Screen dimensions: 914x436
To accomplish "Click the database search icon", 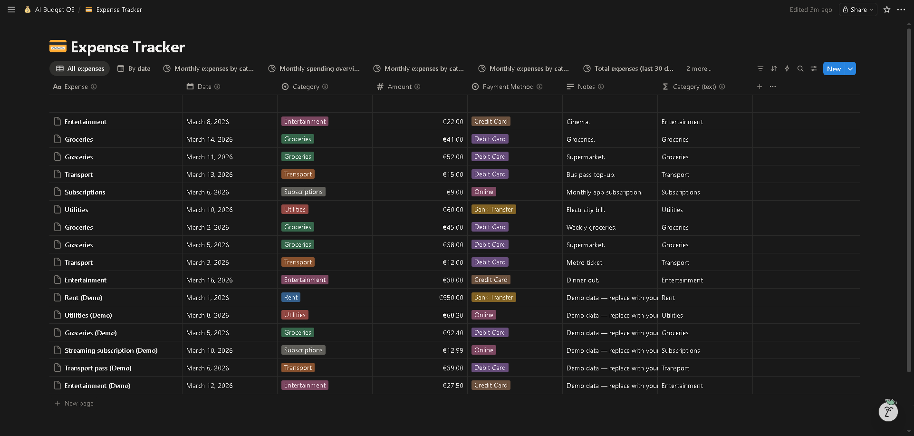I will point(800,68).
